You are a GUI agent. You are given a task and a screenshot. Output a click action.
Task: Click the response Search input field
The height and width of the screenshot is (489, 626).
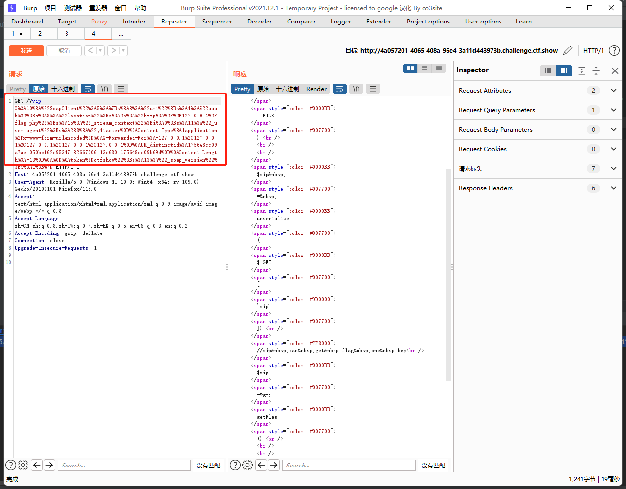click(349, 465)
